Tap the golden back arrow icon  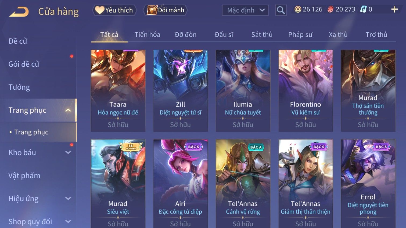coord(19,12)
